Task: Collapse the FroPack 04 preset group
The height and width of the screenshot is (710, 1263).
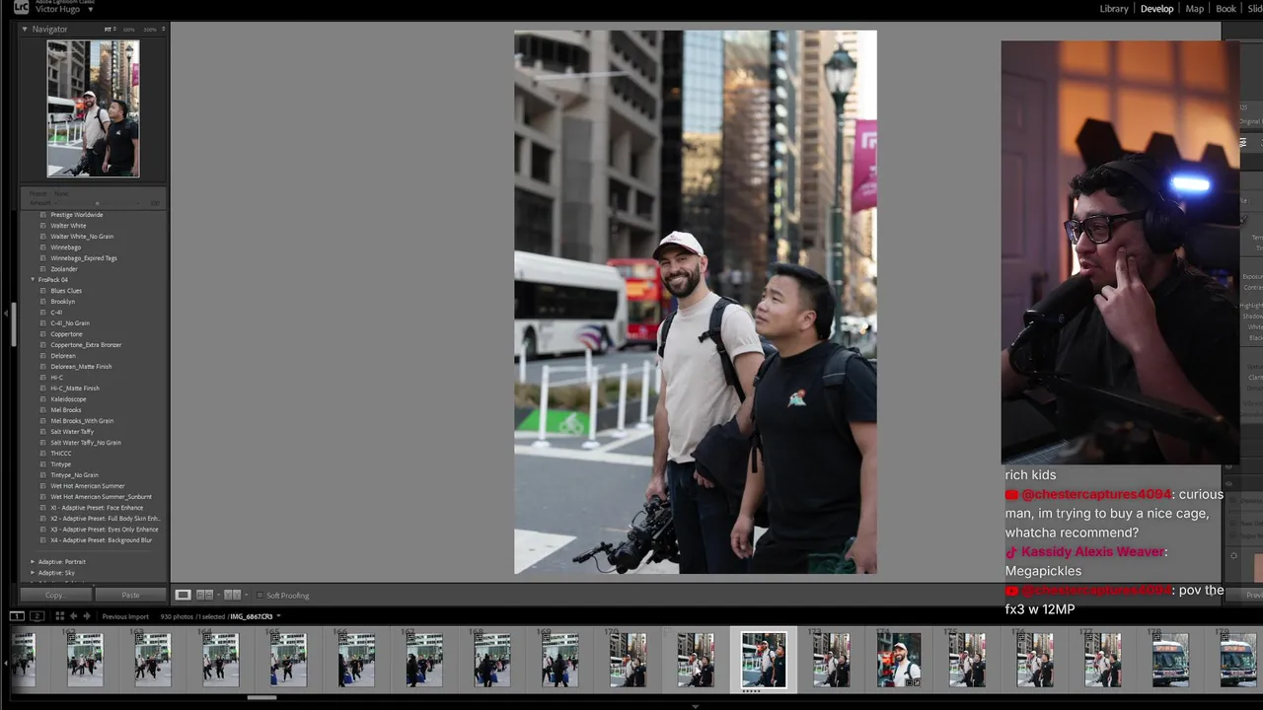Action: [32, 280]
